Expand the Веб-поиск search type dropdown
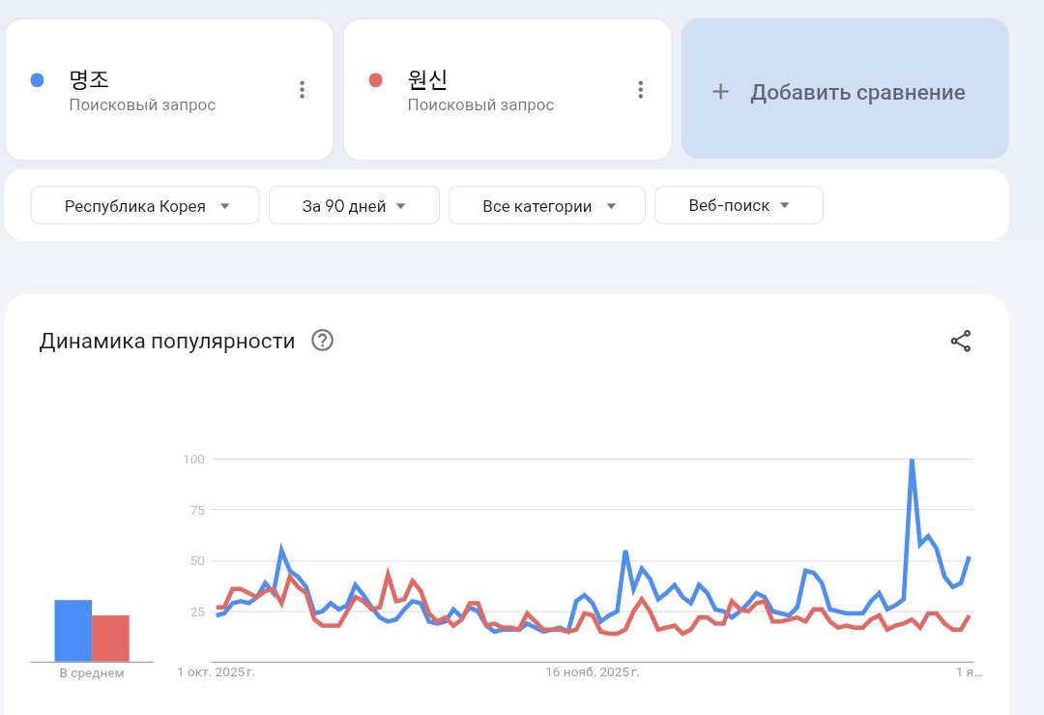 (739, 205)
